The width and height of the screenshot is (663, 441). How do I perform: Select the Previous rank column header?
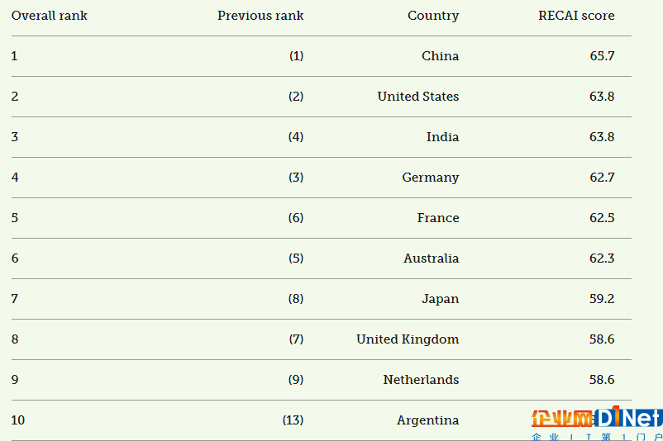(260, 16)
